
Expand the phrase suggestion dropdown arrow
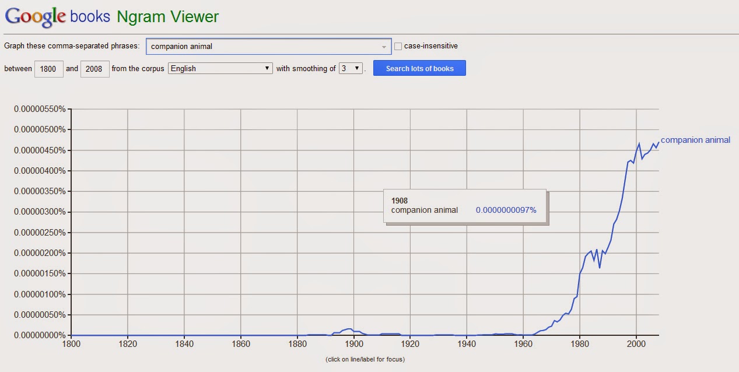384,47
